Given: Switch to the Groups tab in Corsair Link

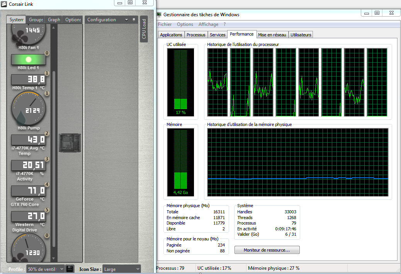Looking at the screenshot, I should (36, 20).
